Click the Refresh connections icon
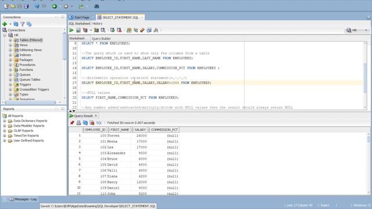Screen dimensions: 372x209 pyautogui.click(x=16, y=24)
